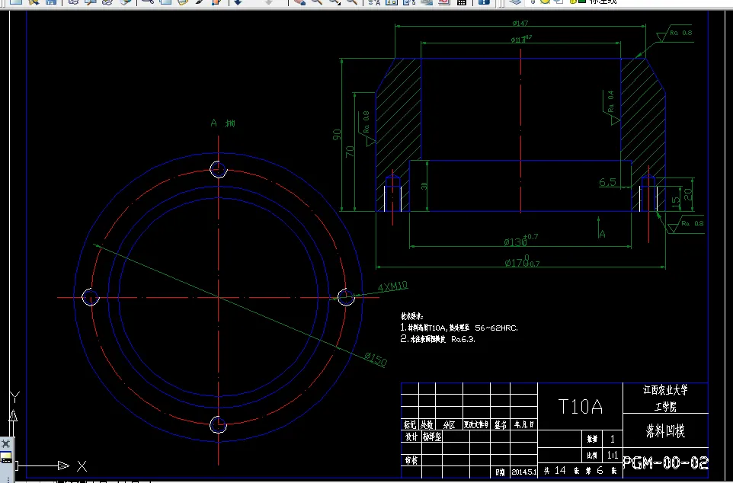Click the UCS Y axis label
Image resolution: width=733 pixels, height=483 pixels.
tap(15, 398)
